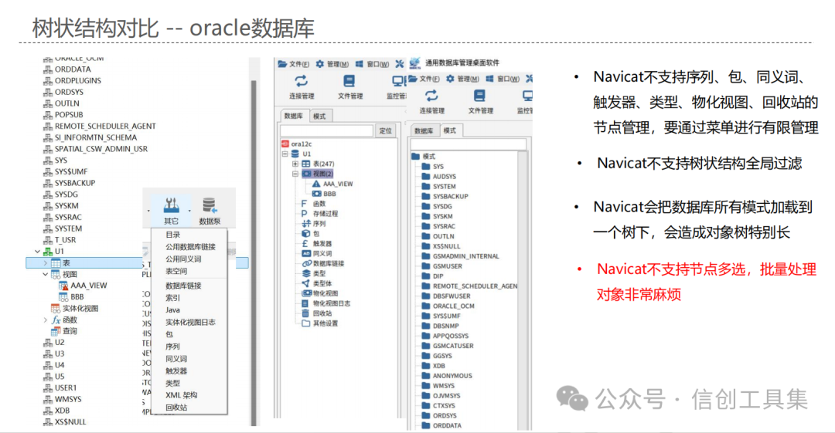Choose 实体化视图日志 from the 其它 menu
Viewport: 835px width, 433px height.
click(x=190, y=323)
